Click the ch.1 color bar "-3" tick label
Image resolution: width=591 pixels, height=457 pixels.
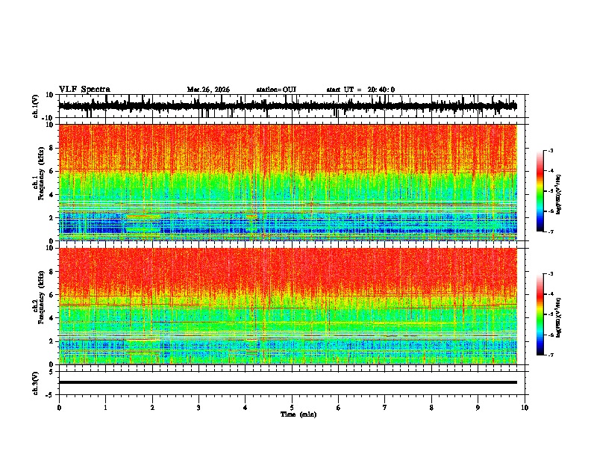(x=551, y=150)
